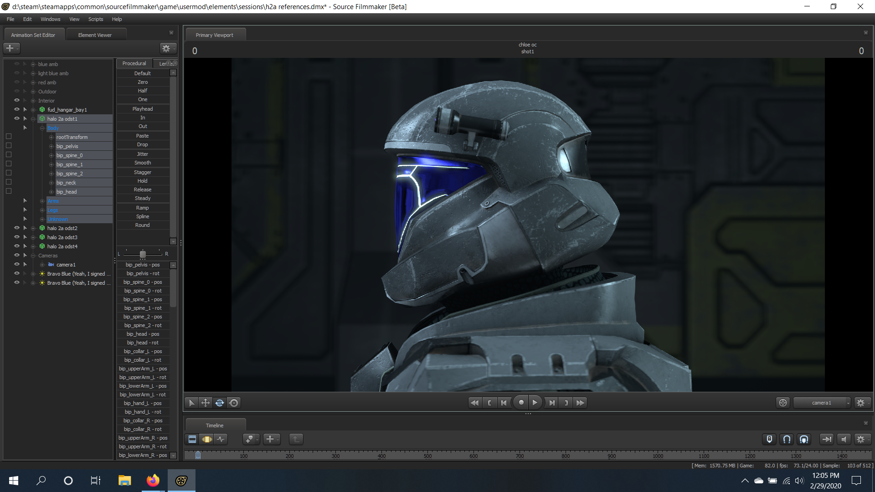Image resolution: width=875 pixels, height=492 pixels.
Task: Apply the Spline preset
Action: click(143, 216)
